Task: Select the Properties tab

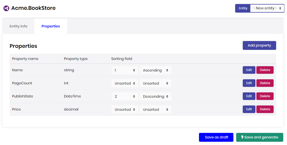Action: (51, 26)
